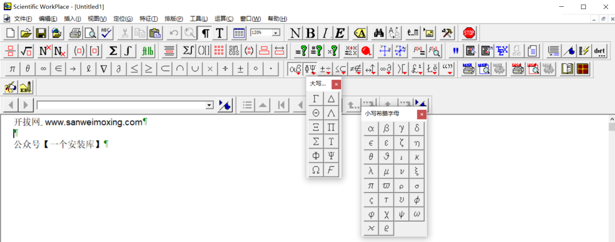
Task: Click the previous navigation left arrow
Action: 11,105
